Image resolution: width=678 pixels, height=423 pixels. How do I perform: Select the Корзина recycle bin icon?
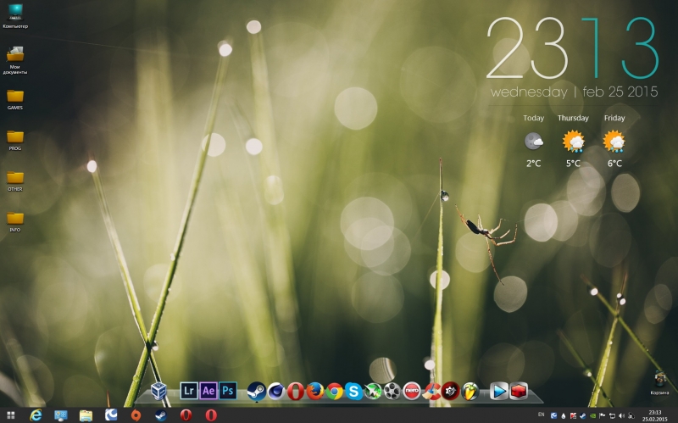[660, 383]
